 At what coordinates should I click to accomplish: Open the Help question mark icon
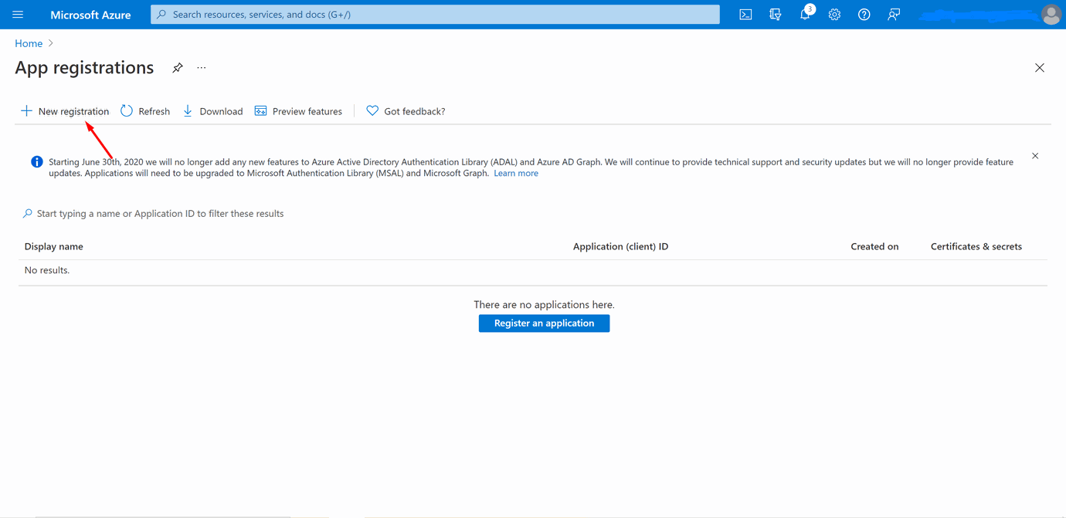[864, 15]
